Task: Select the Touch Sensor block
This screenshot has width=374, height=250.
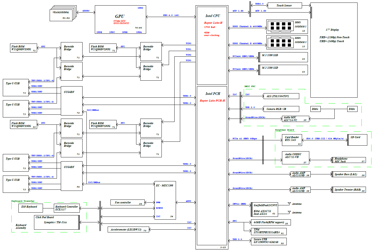Action: (x=284, y=5)
